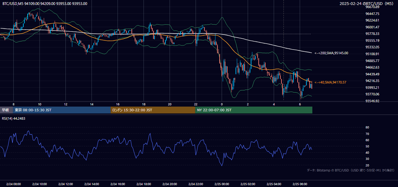Click the BTC/USD,M5 OHLC header text
The width and height of the screenshot is (398, 187).
click(x=45, y=4)
